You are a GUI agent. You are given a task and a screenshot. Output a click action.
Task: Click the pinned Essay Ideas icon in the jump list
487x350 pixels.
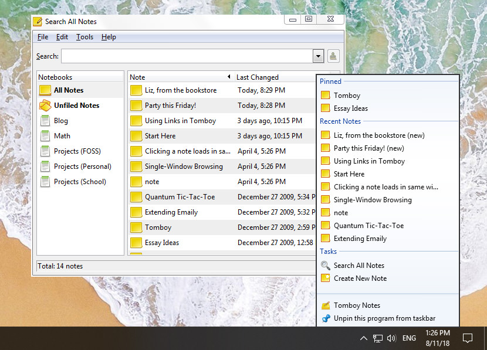pos(325,108)
